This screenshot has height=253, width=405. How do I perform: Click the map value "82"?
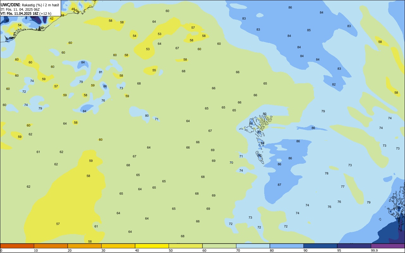coord(334,85)
